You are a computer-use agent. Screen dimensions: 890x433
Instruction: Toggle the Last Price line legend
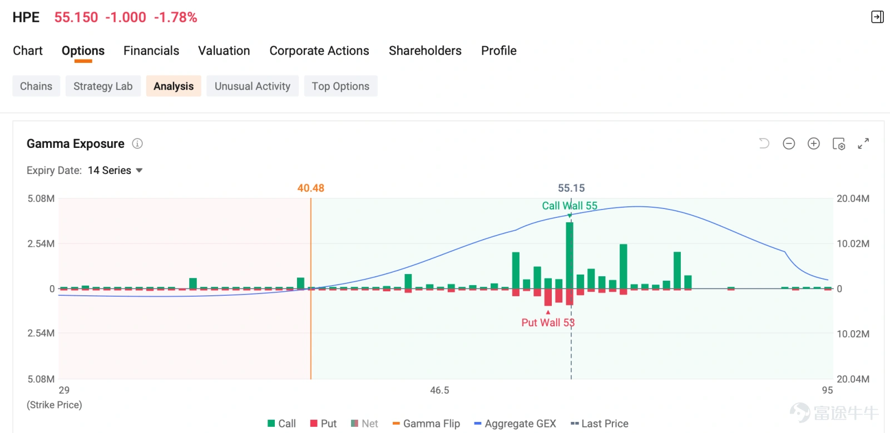[600, 424]
